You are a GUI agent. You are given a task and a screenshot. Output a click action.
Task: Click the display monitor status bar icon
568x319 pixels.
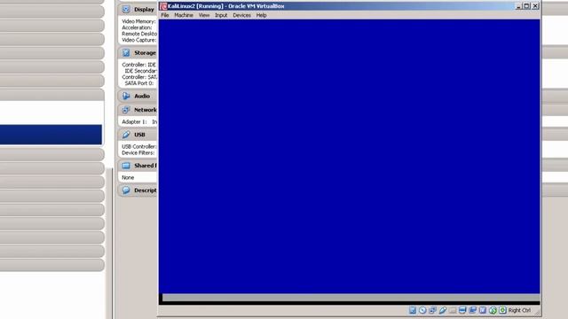coord(462,310)
